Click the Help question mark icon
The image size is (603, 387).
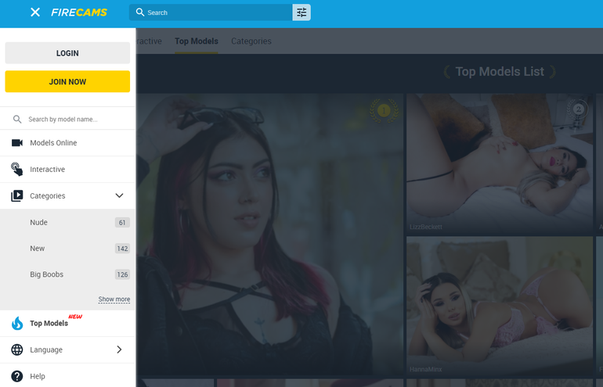coord(17,376)
